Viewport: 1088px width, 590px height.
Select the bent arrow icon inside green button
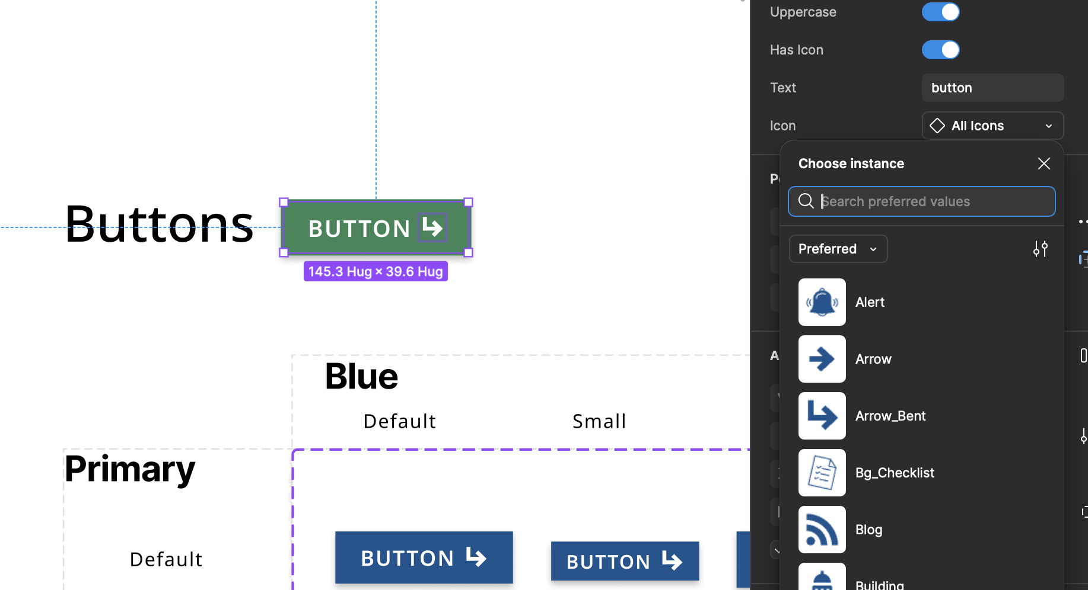tap(432, 227)
